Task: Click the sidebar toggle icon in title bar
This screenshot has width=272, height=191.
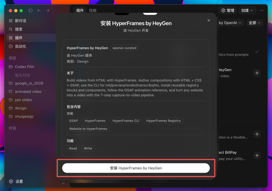Action: [x=30, y=11]
